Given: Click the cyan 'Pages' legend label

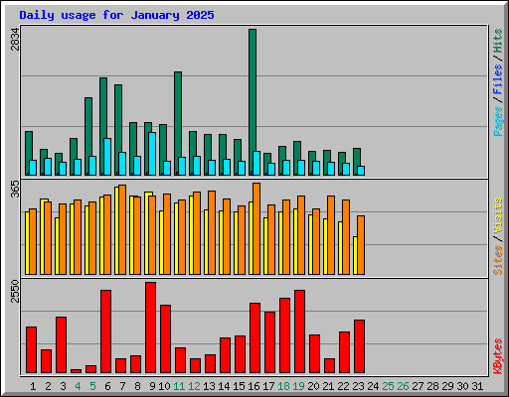Looking at the screenshot, I should [497, 121].
